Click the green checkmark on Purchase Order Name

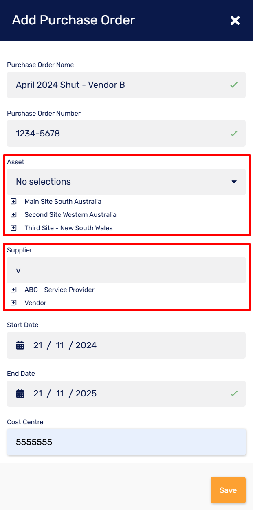(x=234, y=85)
